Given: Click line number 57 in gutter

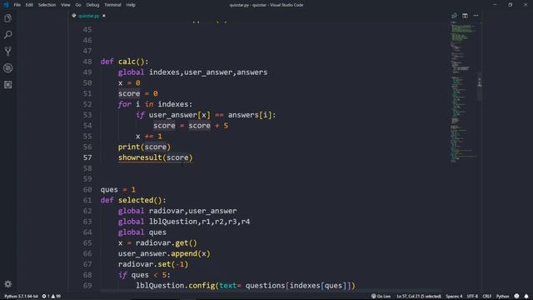Looking at the screenshot, I should pyautogui.click(x=87, y=157).
